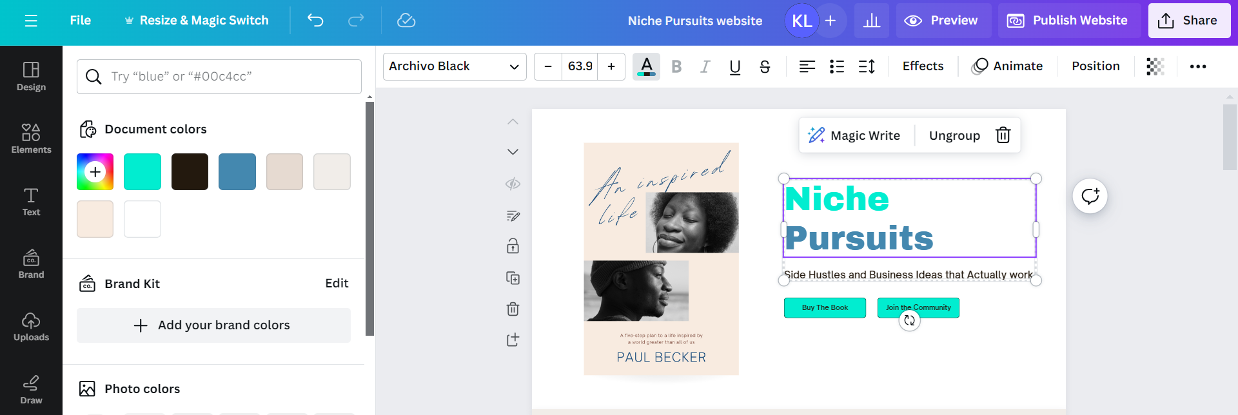
Task: Decrease font size with minus button
Action: tap(548, 66)
